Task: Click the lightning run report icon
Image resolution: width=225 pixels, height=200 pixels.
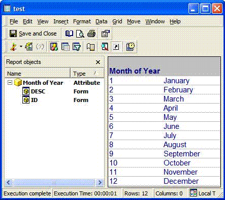Action: (14, 47)
